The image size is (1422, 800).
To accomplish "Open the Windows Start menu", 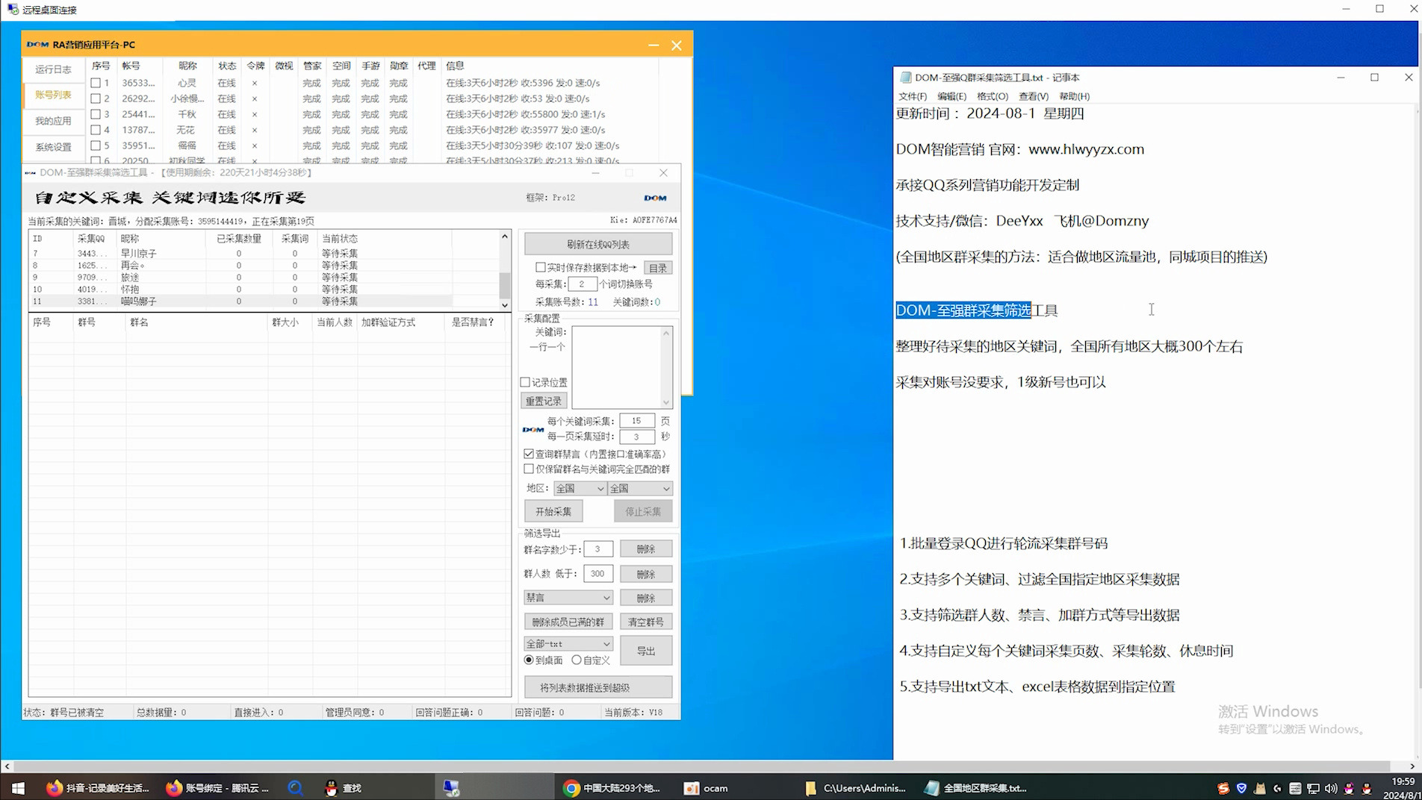I will 18,788.
